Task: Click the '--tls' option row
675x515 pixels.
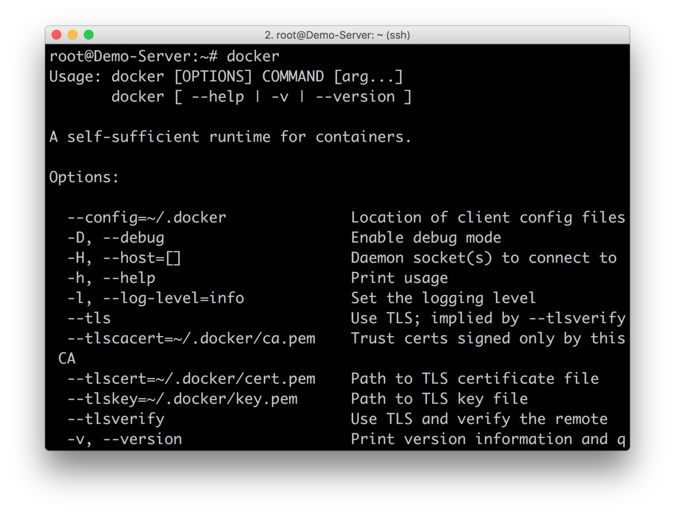Action: pyautogui.click(x=89, y=318)
